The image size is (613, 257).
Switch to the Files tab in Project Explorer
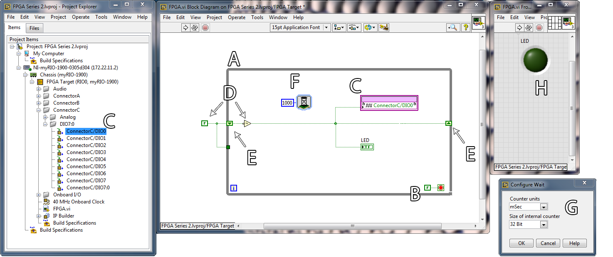coord(35,28)
